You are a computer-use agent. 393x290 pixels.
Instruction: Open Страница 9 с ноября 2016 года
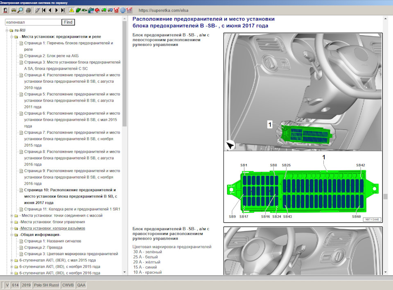click(x=72, y=177)
